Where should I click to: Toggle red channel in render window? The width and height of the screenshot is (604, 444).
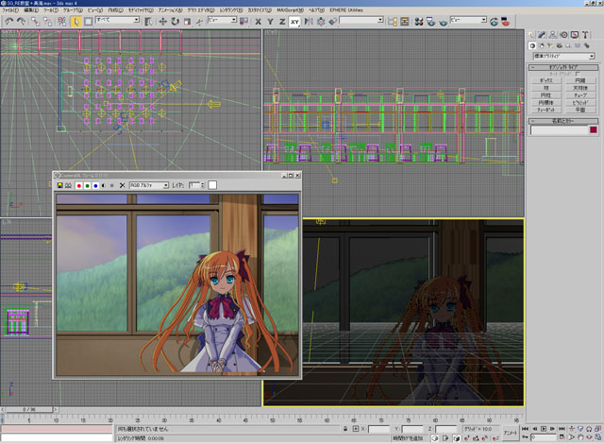(x=79, y=186)
